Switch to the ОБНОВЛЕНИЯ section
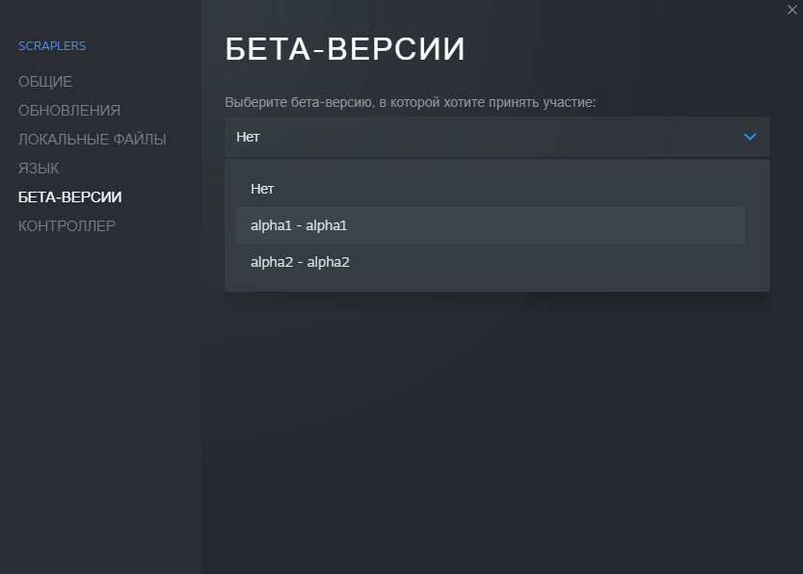The height and width of the screenshot is (574, 803). (69, 111)
